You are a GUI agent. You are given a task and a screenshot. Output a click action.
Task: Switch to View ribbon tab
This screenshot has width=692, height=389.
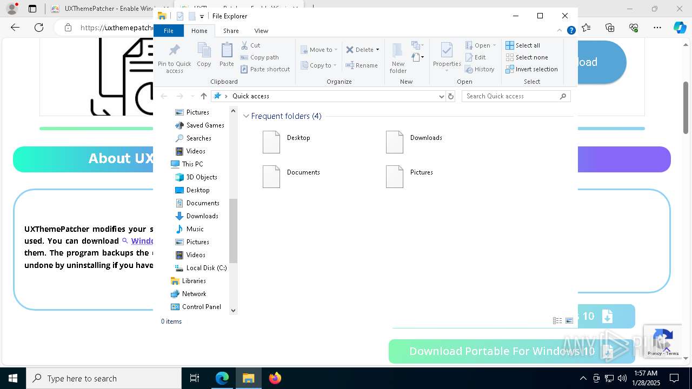click(261, 31)
